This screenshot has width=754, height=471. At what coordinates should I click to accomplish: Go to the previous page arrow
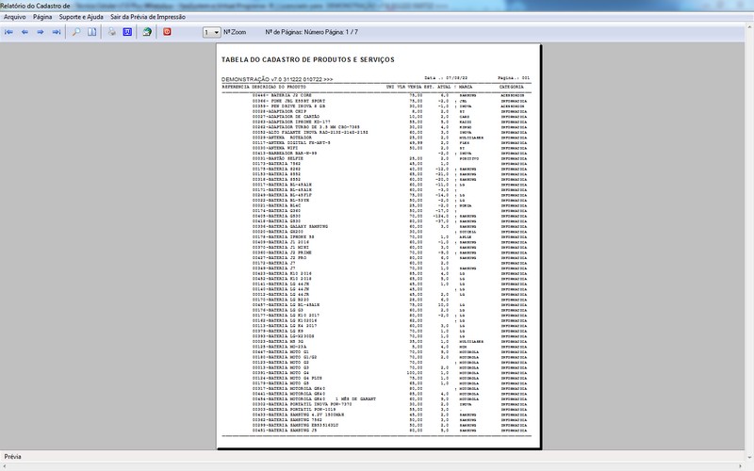25,32
